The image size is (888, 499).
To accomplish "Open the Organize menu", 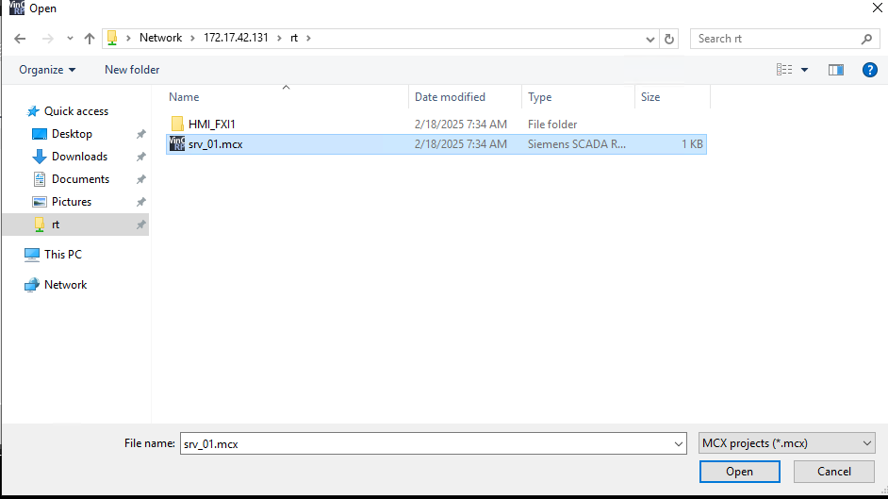I will [47, 70].
